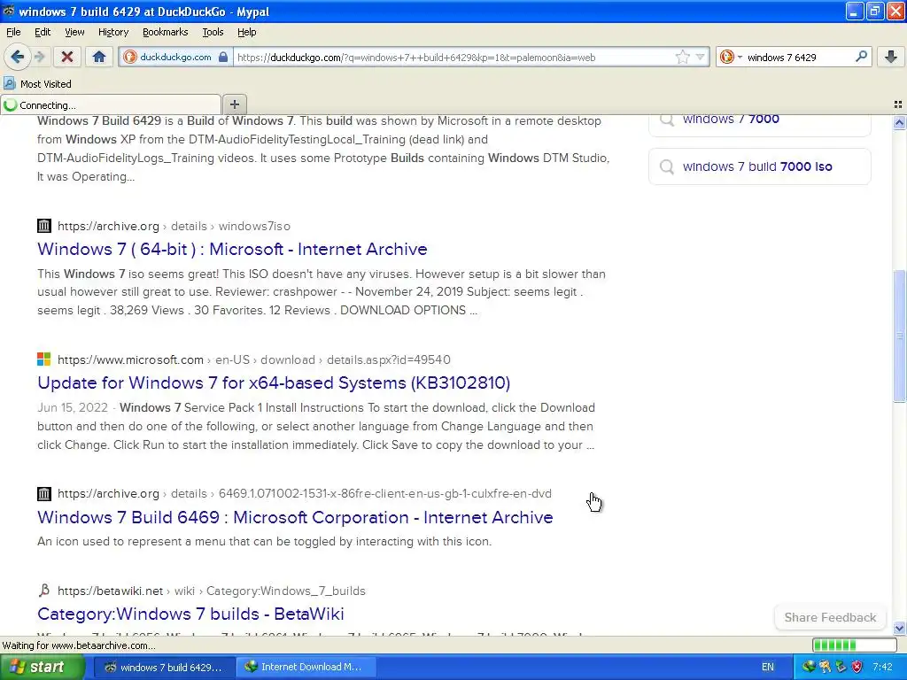Click the red Security Center shield tray icon

857,667
